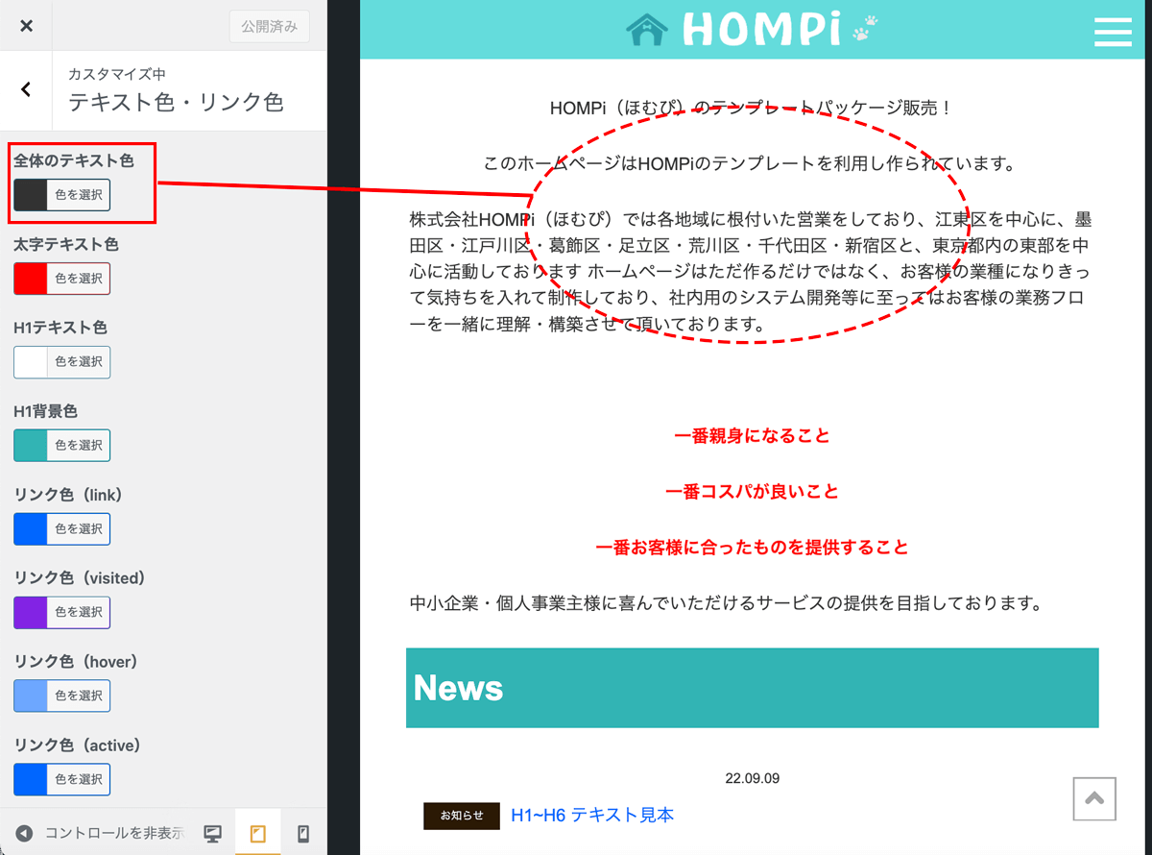The height and width of the screenshot is (855, 1152).
Task: Open the H1~H6 テキスト見本 link
Action: [x=592, y=815]
